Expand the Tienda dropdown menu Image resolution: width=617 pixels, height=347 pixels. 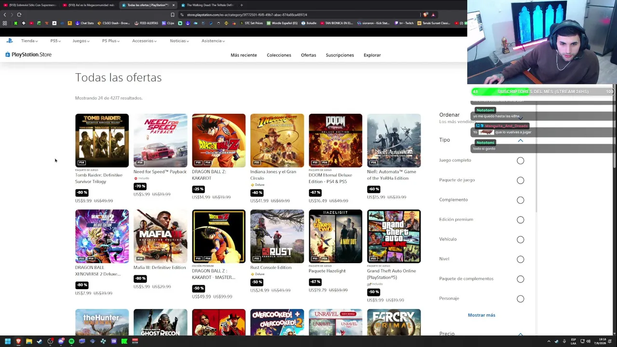coord(29,41)
